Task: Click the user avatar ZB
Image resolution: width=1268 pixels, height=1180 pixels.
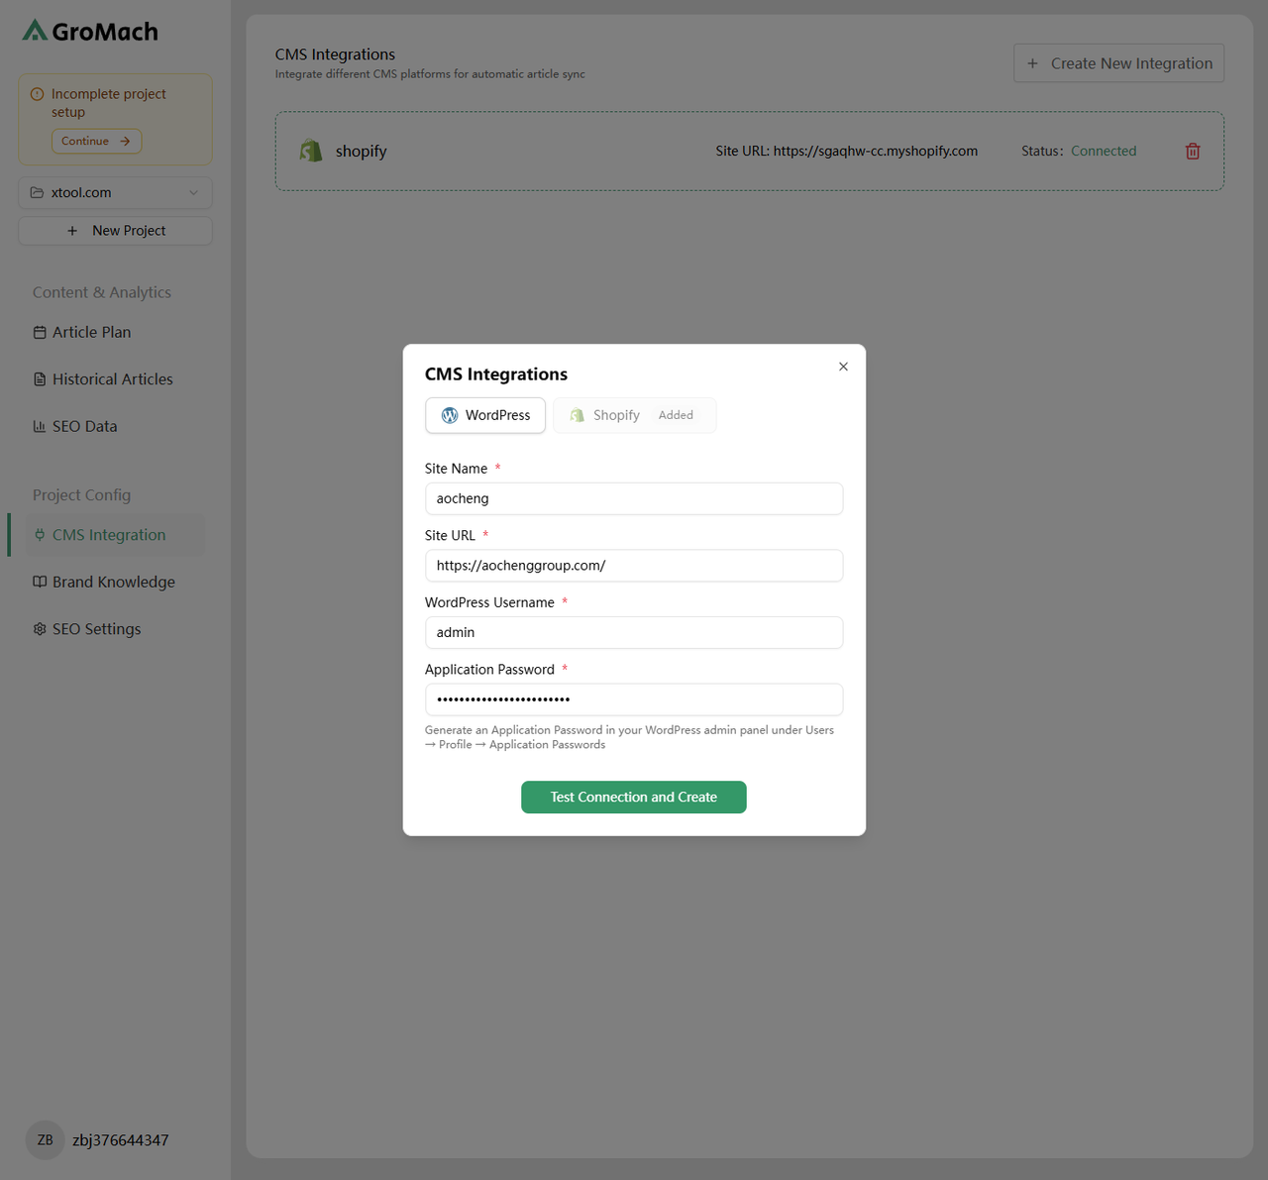Action: (46, 1139)
